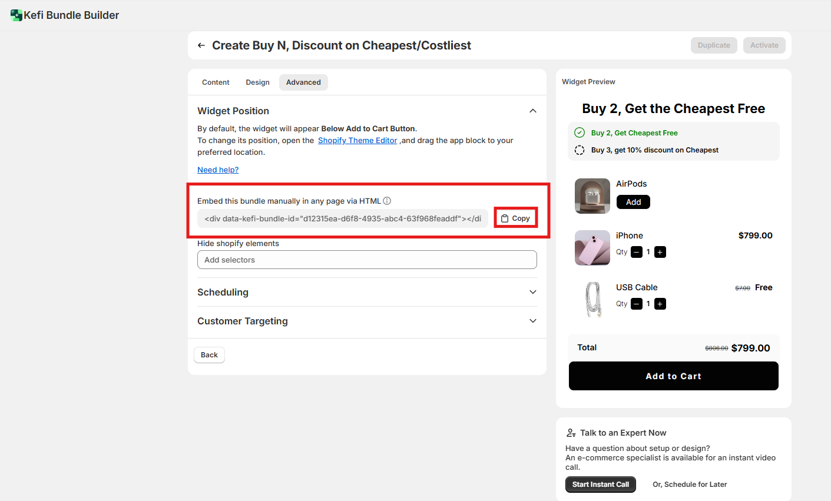Increase the iPhone quantity with the plus button
The width and height of the screenshot is (831, 501).
[660, 252]
